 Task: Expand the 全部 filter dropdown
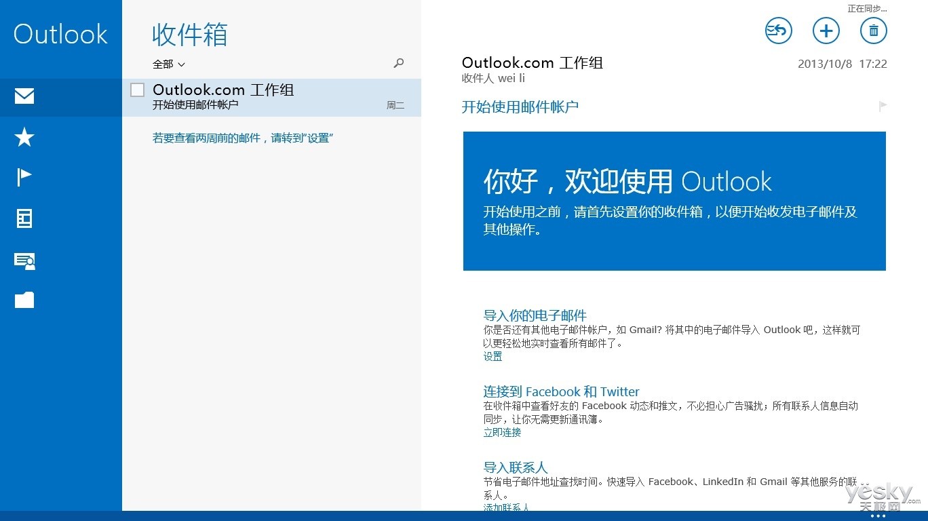click(169, 64)
